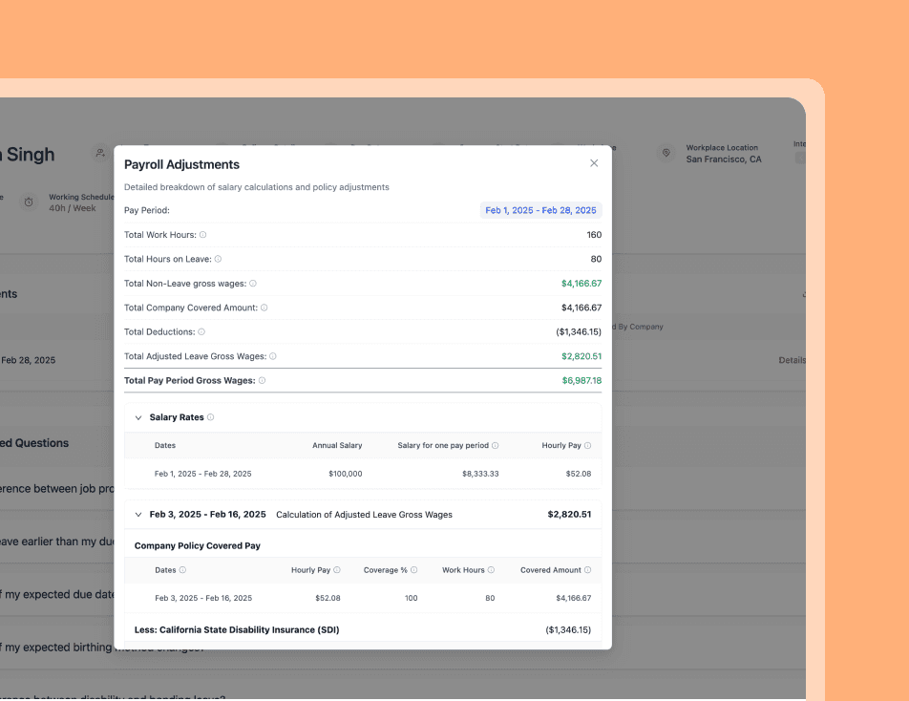Click info icon next to Hourly Pay in Salary Rates
Image resolution: width=909 pixels, height=701 pixels.
pyautogui.click(x=587, y=446)
